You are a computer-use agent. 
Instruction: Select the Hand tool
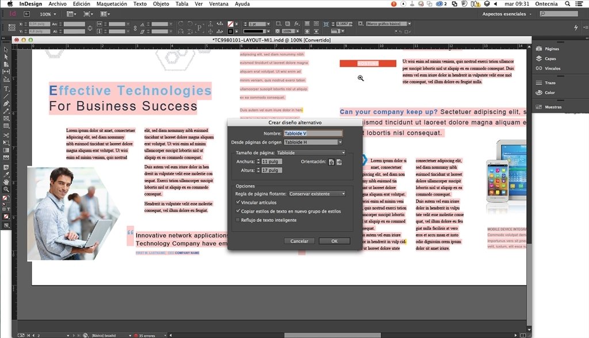click(6, 182)
